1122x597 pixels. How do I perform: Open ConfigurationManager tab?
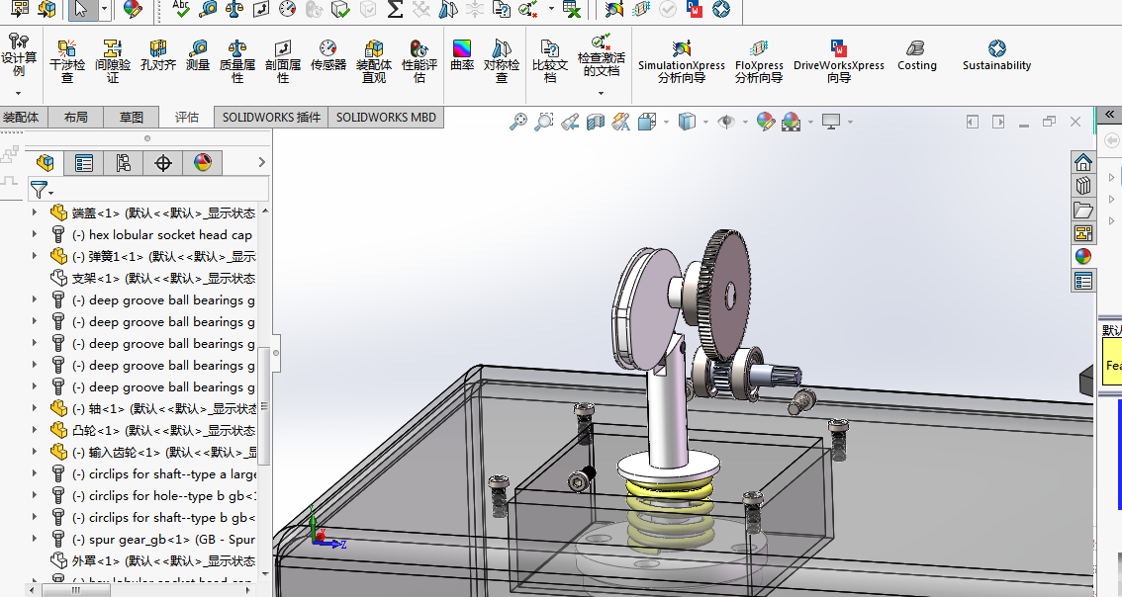tap(123, 163)
